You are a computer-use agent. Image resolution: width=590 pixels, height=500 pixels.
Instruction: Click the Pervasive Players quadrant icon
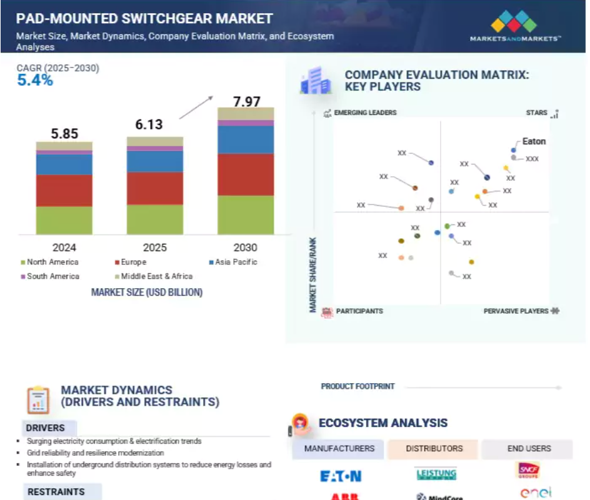tap(555, 311)
